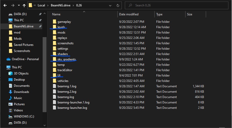Image resolution: width=232 pixels, height=128 pixels.
Task: Select the levels folder icon
Action: coord(54,27)
